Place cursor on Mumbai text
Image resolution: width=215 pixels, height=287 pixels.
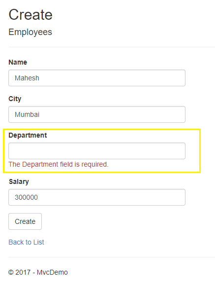tap(27, 114)
